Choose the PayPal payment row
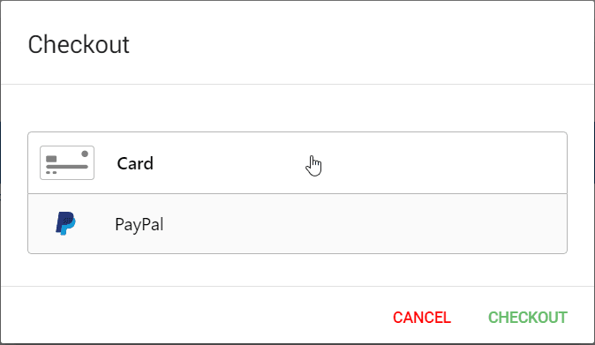The height and width of the screenshot is (345, 595). 297,224
